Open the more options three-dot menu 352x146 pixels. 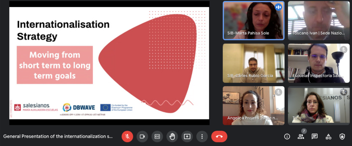(202, 137)
